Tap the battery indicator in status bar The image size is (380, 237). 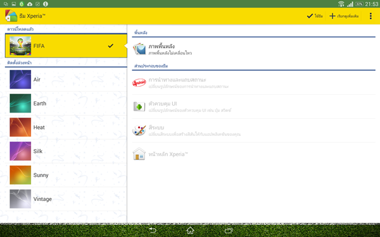click(359, 4)
